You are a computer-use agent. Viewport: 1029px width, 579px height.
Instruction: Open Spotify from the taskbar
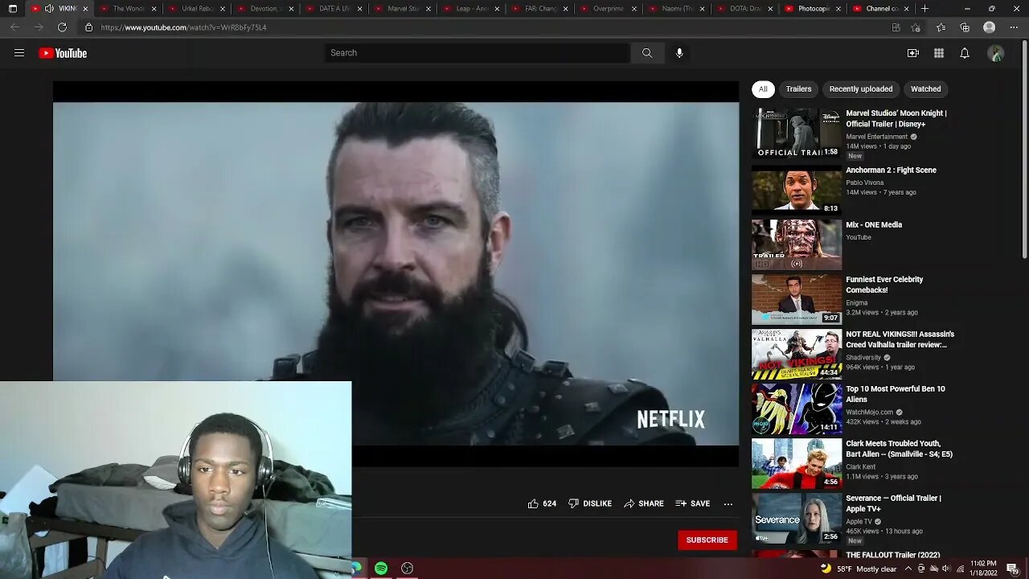pyautogui.click(x=381, y=569)
